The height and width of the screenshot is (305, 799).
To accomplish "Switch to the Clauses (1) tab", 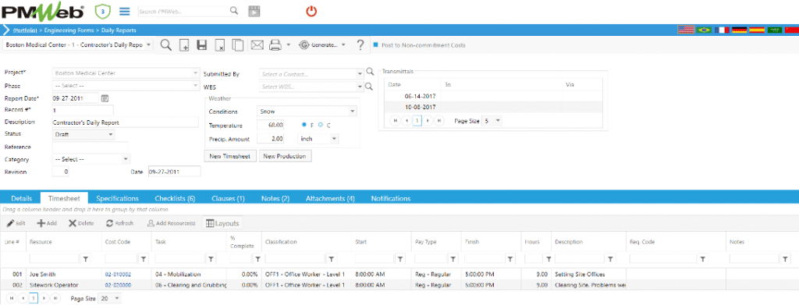I will click(228, 198).
